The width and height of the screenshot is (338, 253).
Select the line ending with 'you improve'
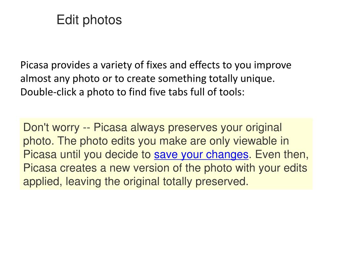click(156, 65)
